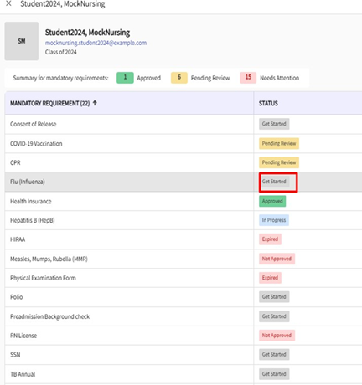Open COVID-19 Vaccination Pending Review status
362x385 pixels.
coord(279,143)
